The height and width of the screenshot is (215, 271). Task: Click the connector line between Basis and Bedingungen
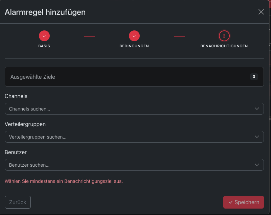pos(89,36)
